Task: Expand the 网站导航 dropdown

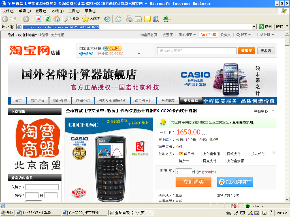Action: (273, 35)
